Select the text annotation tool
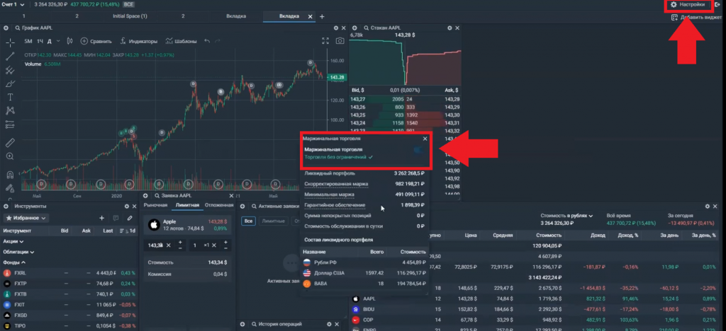726x331 pixels. (x=10, y=98)
